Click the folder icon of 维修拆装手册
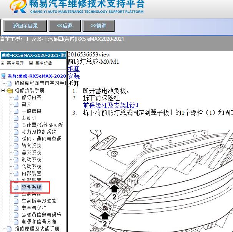233x232 pixels. [10, 91]
